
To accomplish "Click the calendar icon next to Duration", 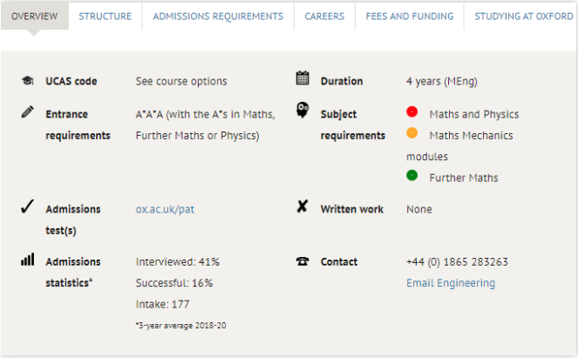I will point(303,78).
